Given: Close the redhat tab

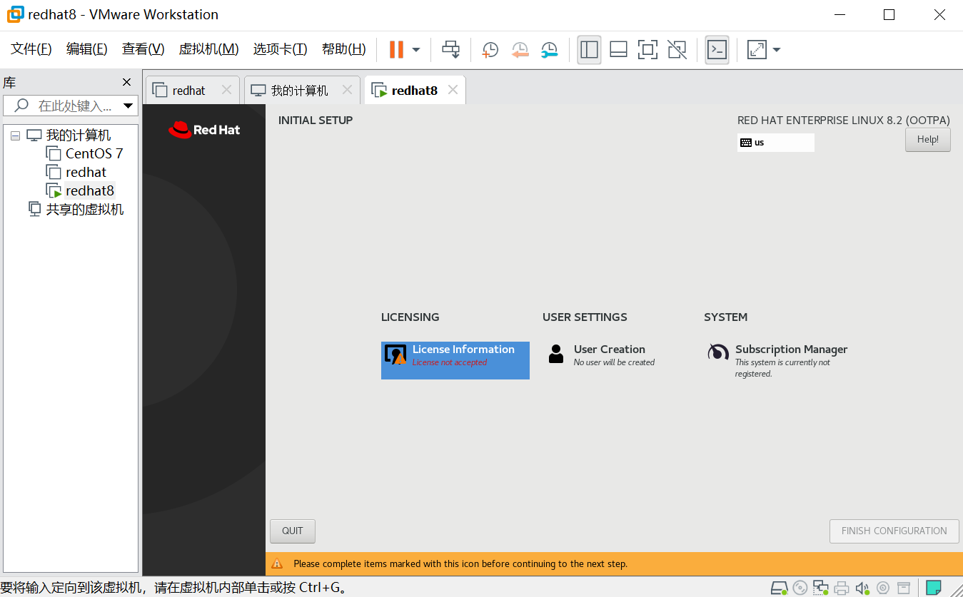Looking at the screenshot, I should (226, 90).
